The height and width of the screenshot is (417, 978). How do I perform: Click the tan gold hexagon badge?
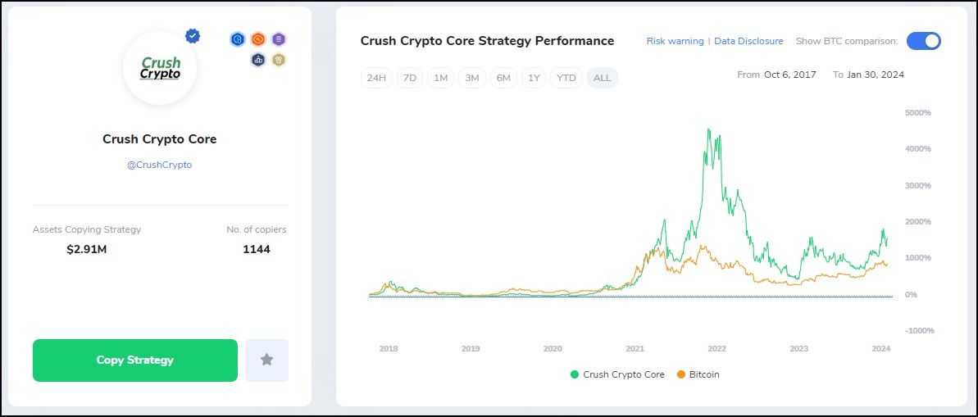[x=279, y=60]
